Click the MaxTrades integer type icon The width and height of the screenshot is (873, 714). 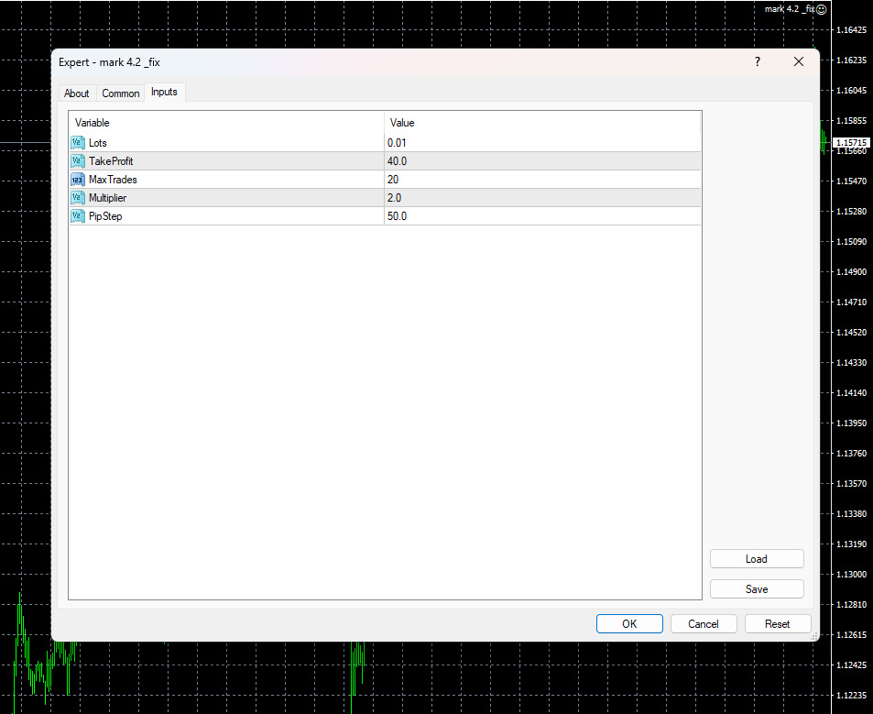point(78,180)
